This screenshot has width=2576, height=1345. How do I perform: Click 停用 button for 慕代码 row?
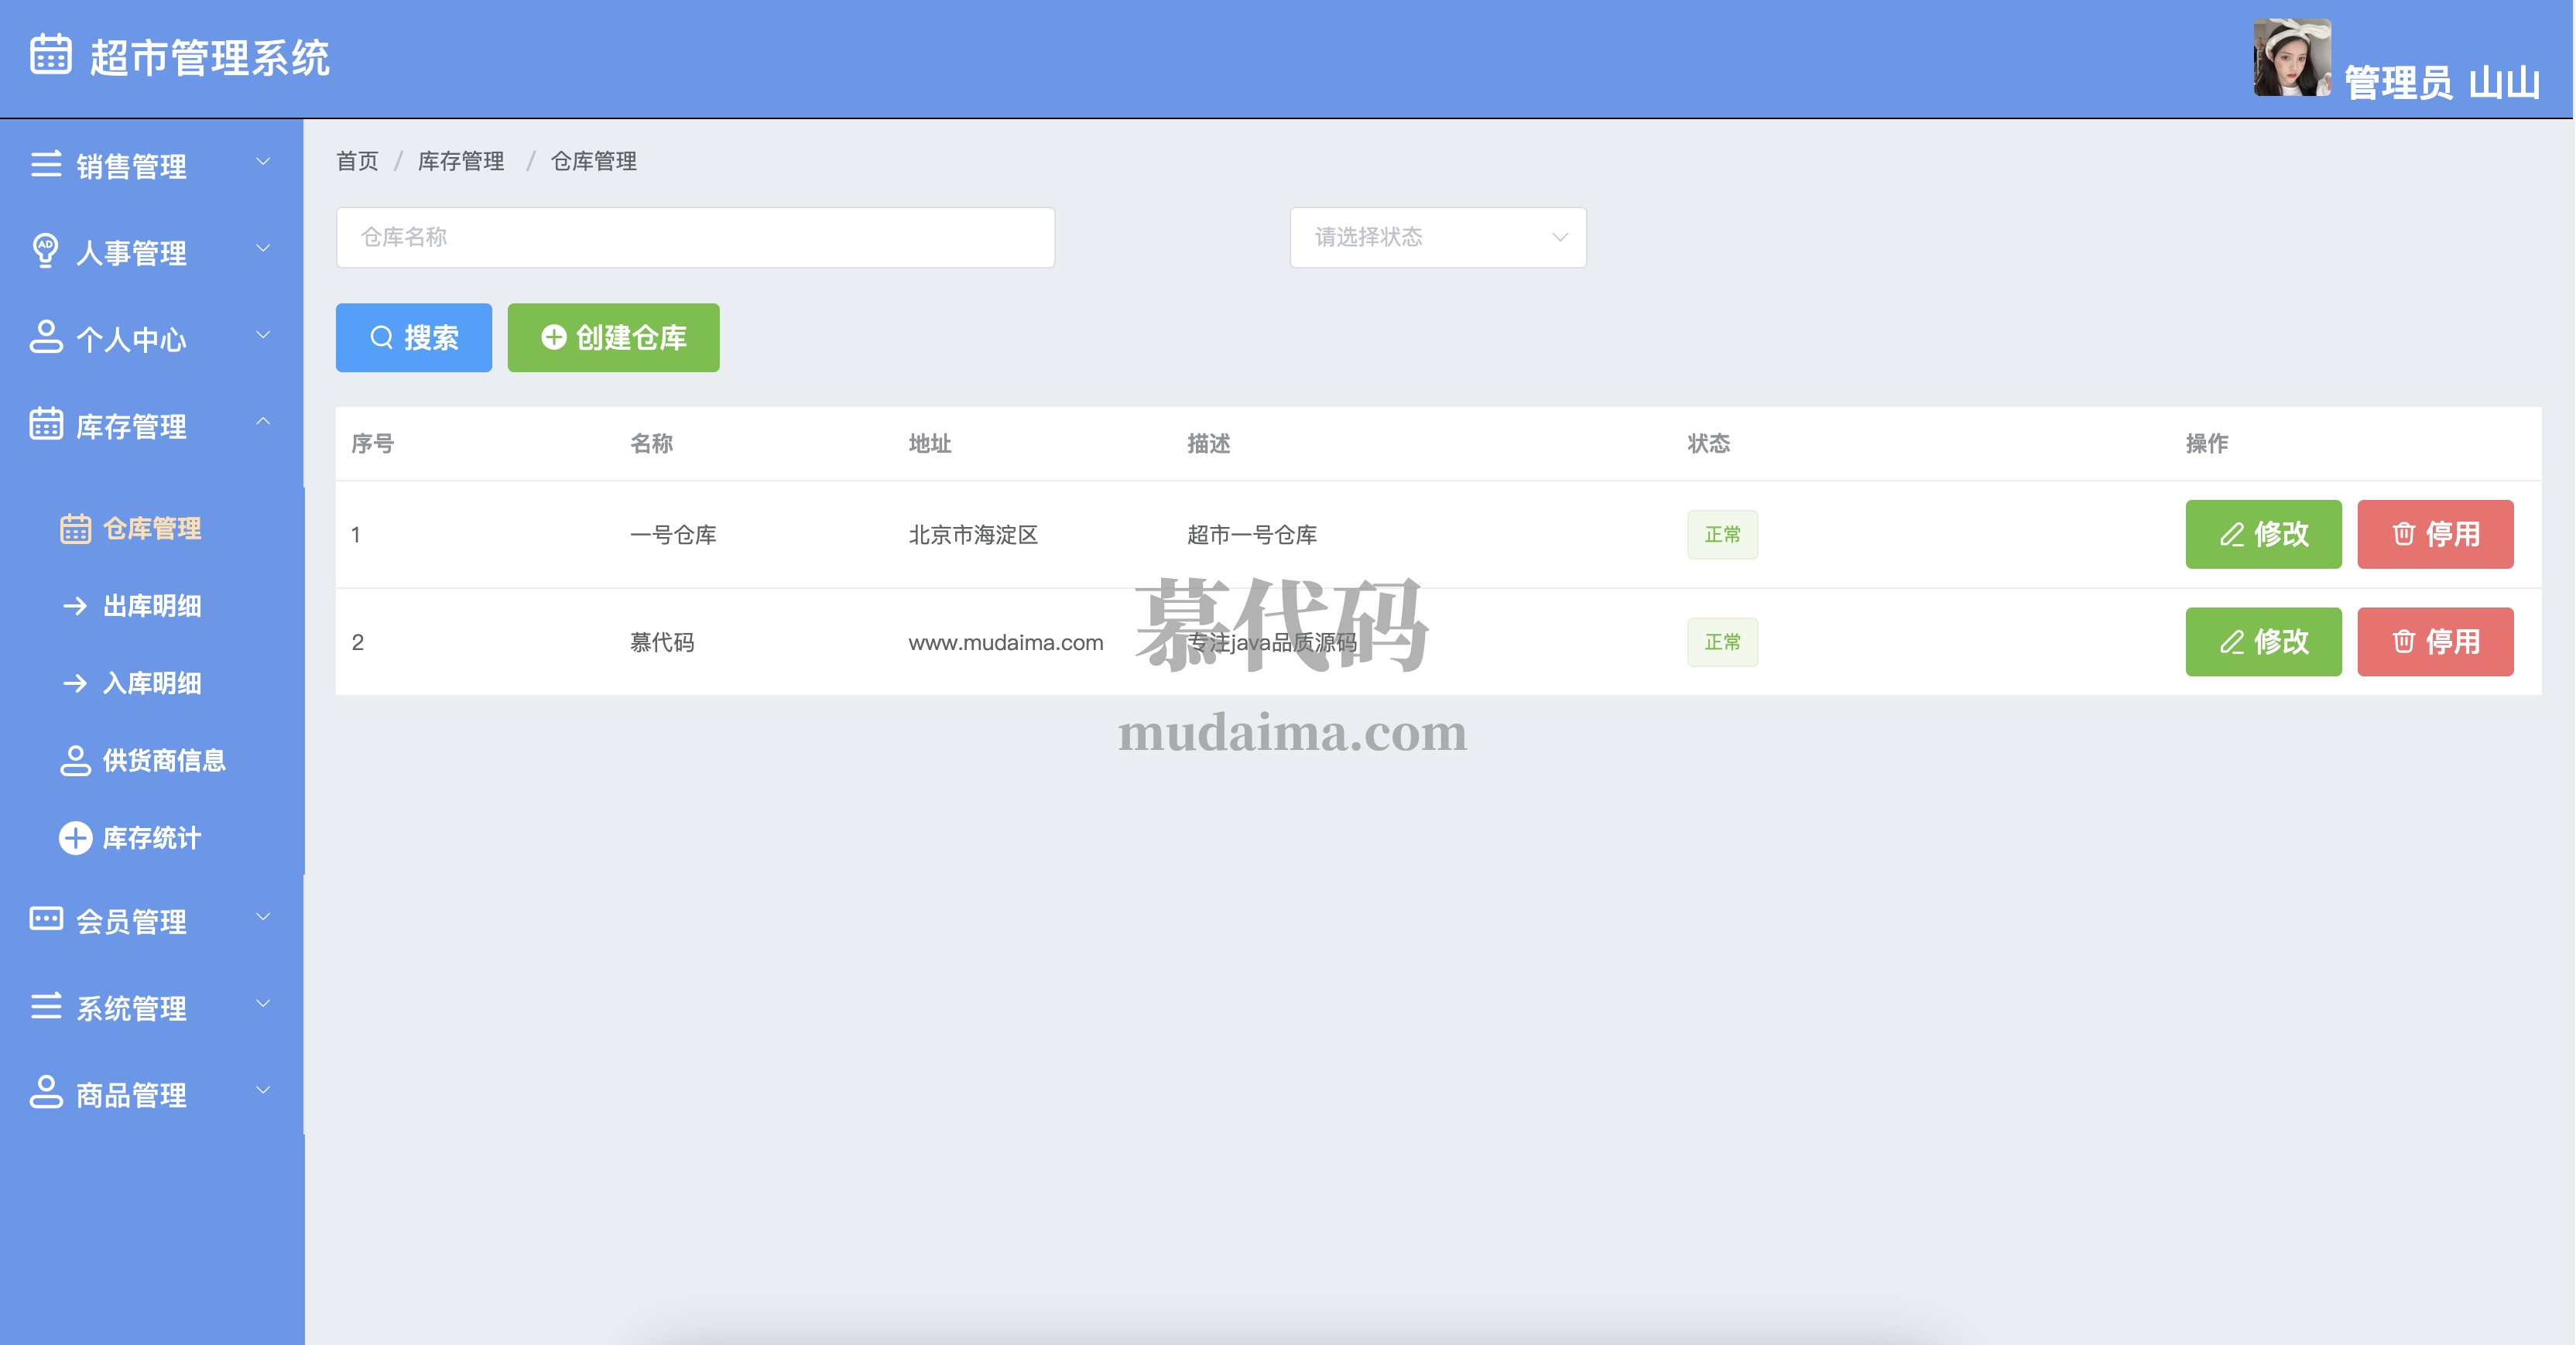(x=2434, y=642)
